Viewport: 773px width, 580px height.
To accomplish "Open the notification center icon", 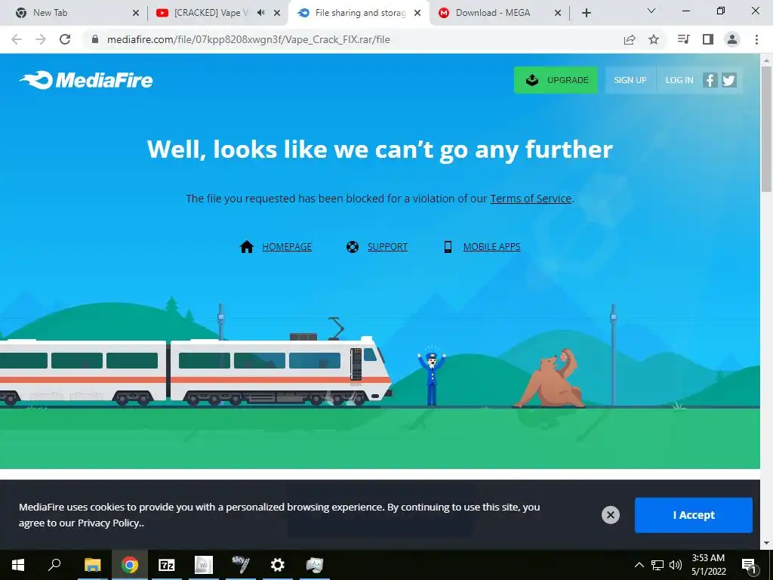I will (749, 566).
